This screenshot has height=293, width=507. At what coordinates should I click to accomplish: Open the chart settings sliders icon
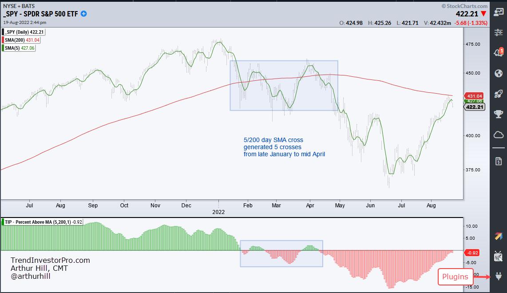498,33
